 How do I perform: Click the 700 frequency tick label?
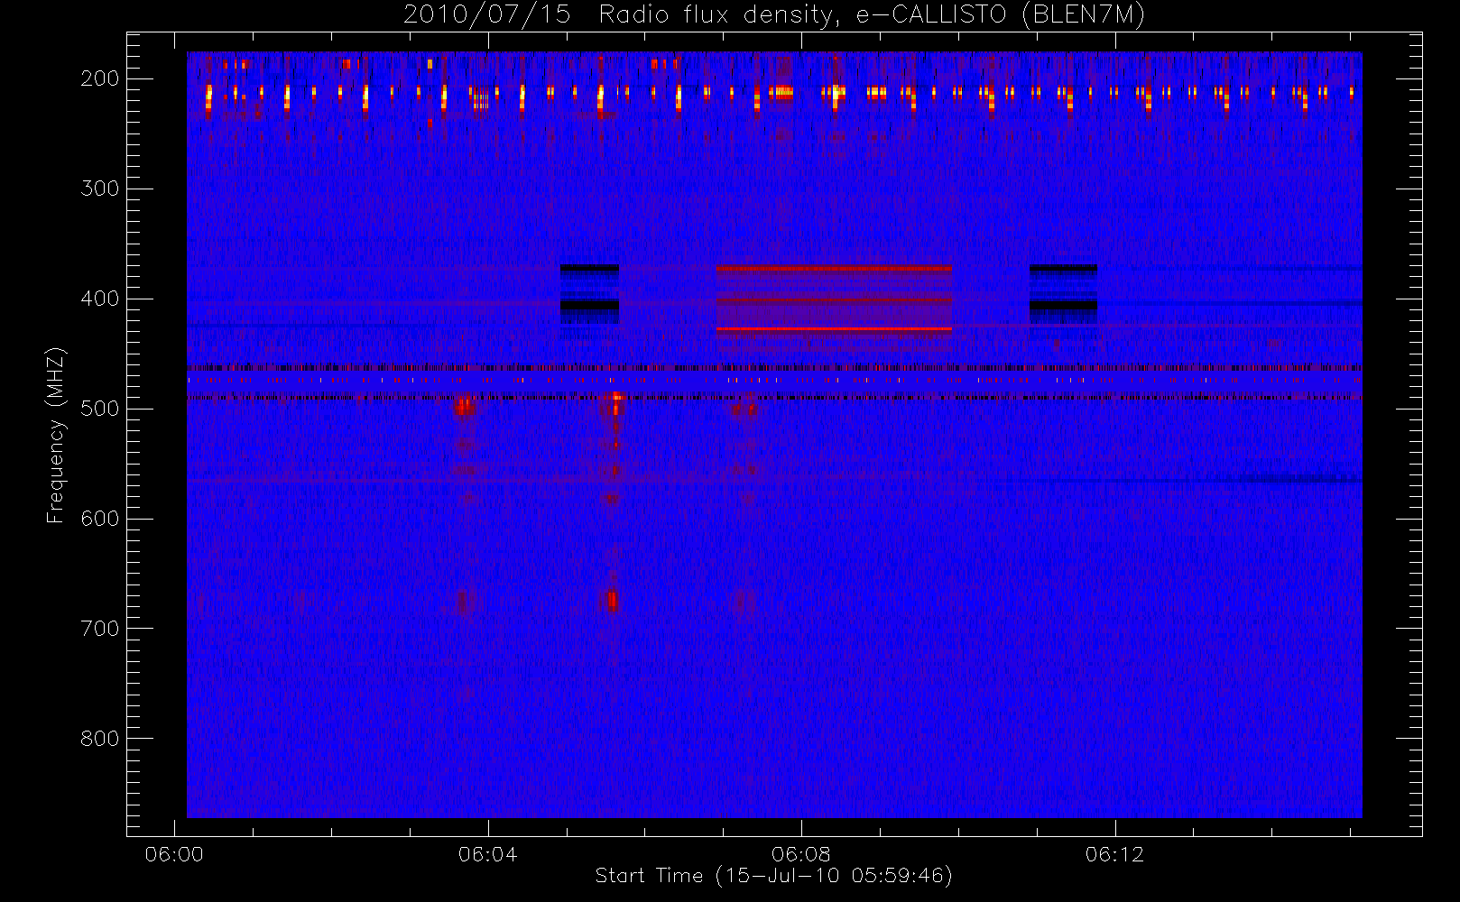click(100, 629)
